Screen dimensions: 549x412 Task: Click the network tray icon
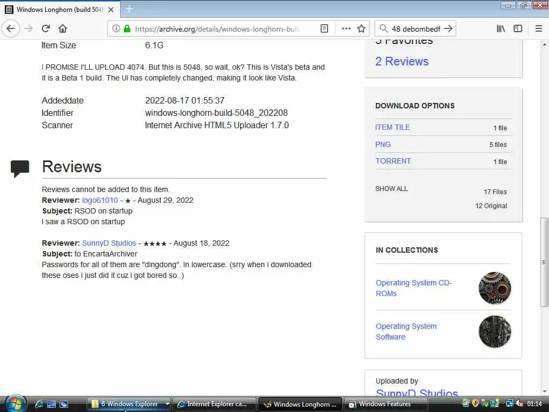click(x=509, y=404)
